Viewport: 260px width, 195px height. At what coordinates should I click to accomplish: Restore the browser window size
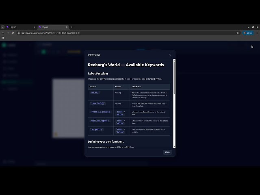tap(253, 27)
